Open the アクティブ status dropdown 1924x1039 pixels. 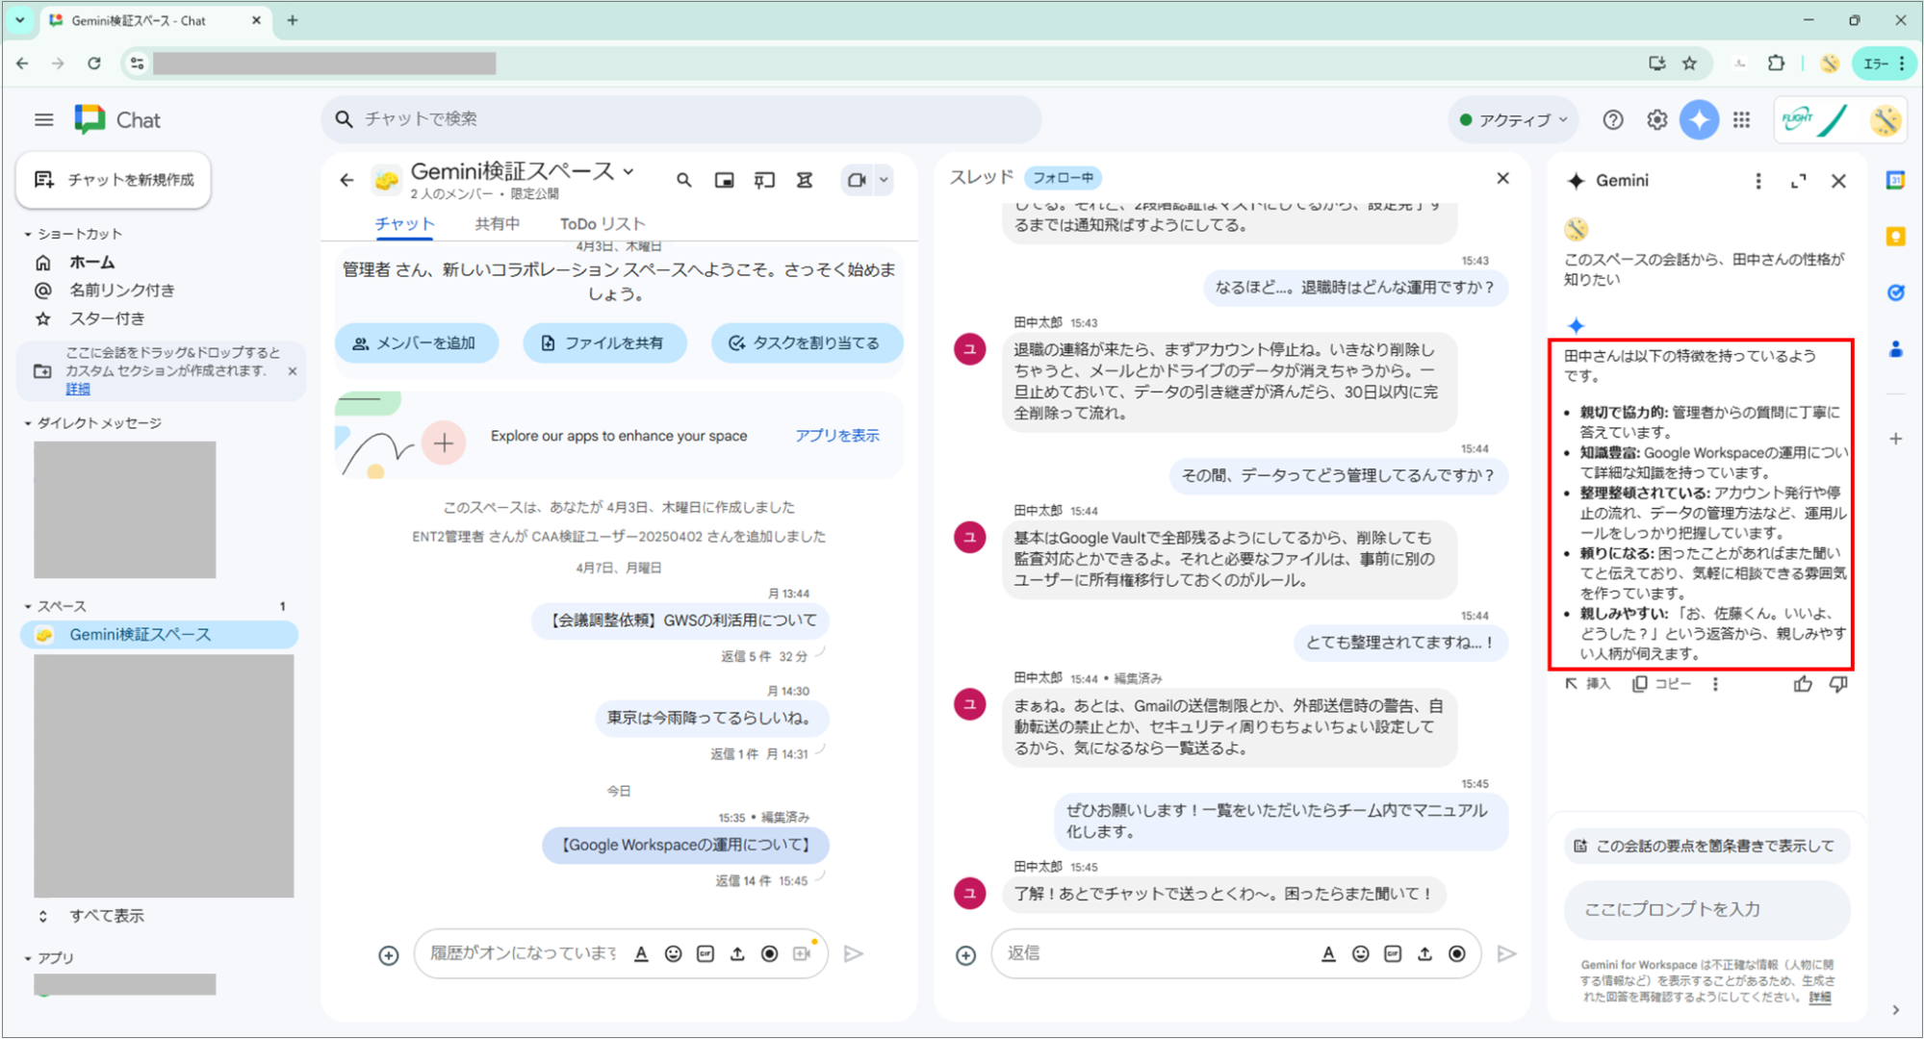[x=1513, y=120]
